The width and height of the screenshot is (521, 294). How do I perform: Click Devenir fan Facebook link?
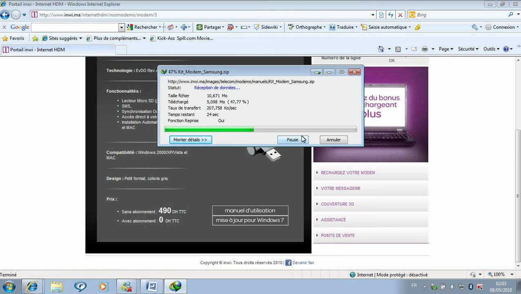[303, 263]
